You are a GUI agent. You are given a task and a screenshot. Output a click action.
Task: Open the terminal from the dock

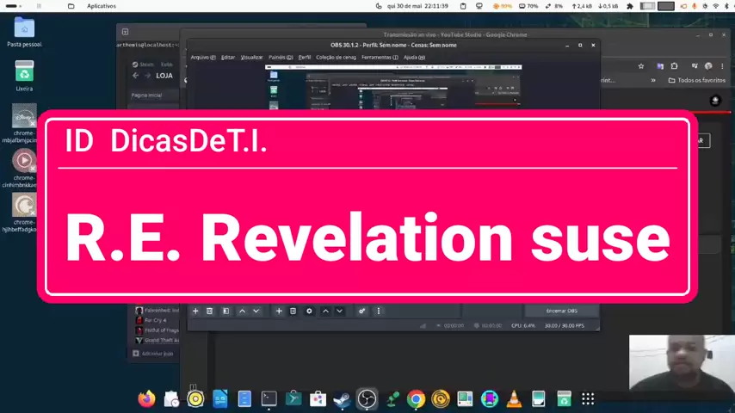[x=269, y=398]
